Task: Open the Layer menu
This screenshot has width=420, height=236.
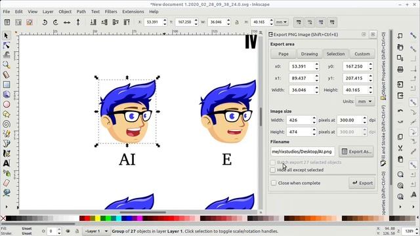Action: tap(48, 12)
